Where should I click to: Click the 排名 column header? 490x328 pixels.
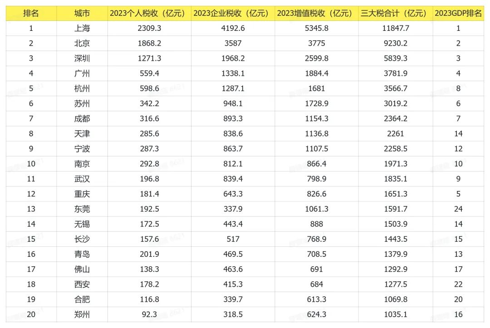[31, 13]
